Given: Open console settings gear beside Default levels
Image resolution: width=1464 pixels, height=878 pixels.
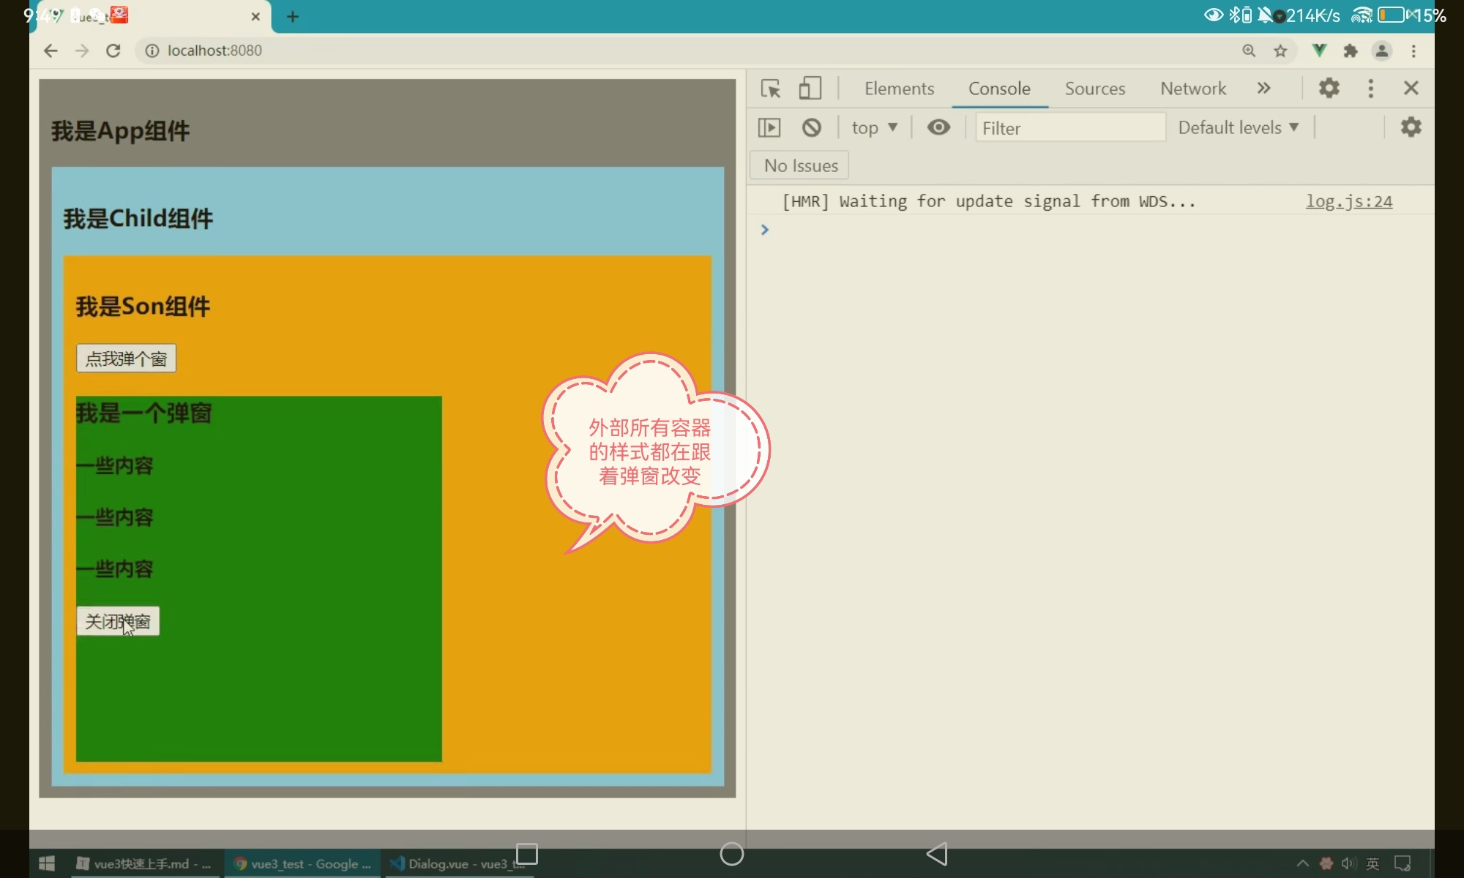Looking at the screenshot, I should click(x=1411, y=127).
